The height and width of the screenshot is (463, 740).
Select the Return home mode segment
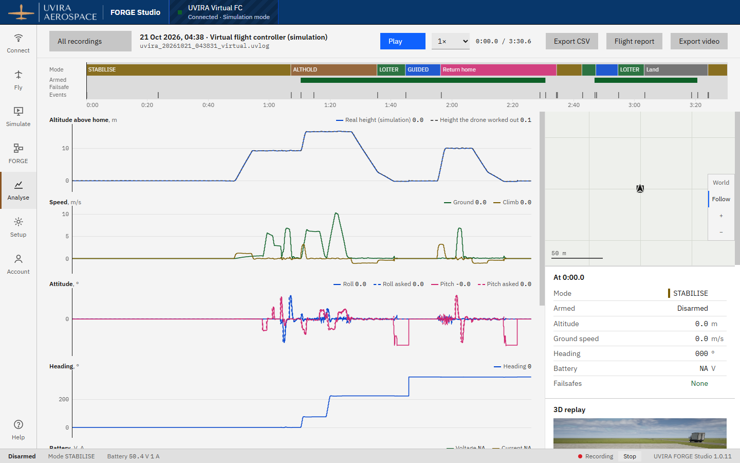pos(498,69)
